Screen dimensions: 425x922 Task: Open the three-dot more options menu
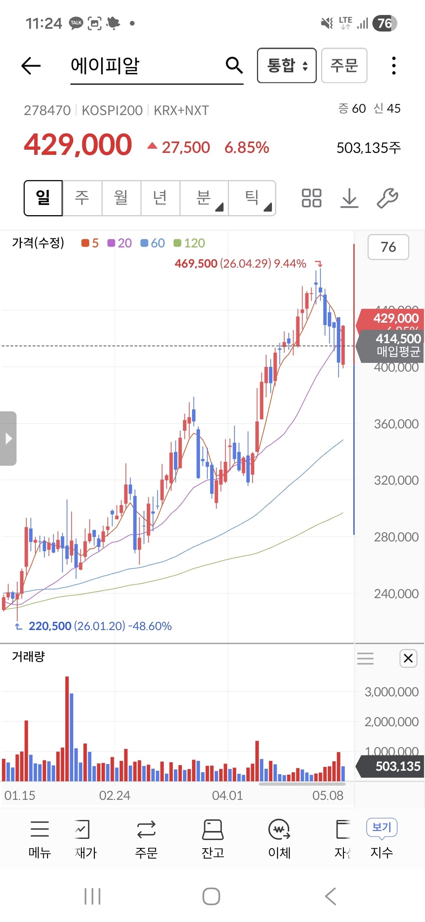(x=394, y=65)
